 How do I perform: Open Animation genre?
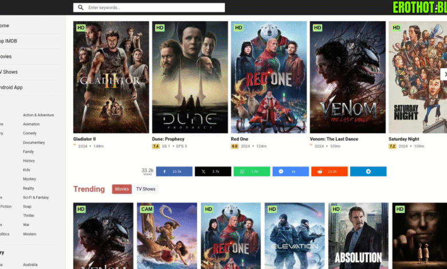(x=32, y=124)
